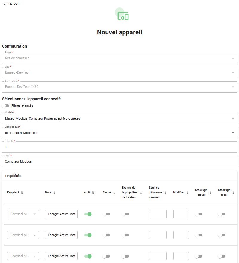Sort table by the Nom column icon
This screenshot has height=263, width=239.
(x=54, y=193)
